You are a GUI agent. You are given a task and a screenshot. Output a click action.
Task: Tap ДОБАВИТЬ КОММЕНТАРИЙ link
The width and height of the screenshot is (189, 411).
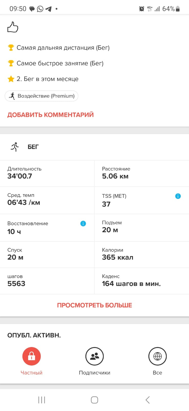[x=50, y=115]
